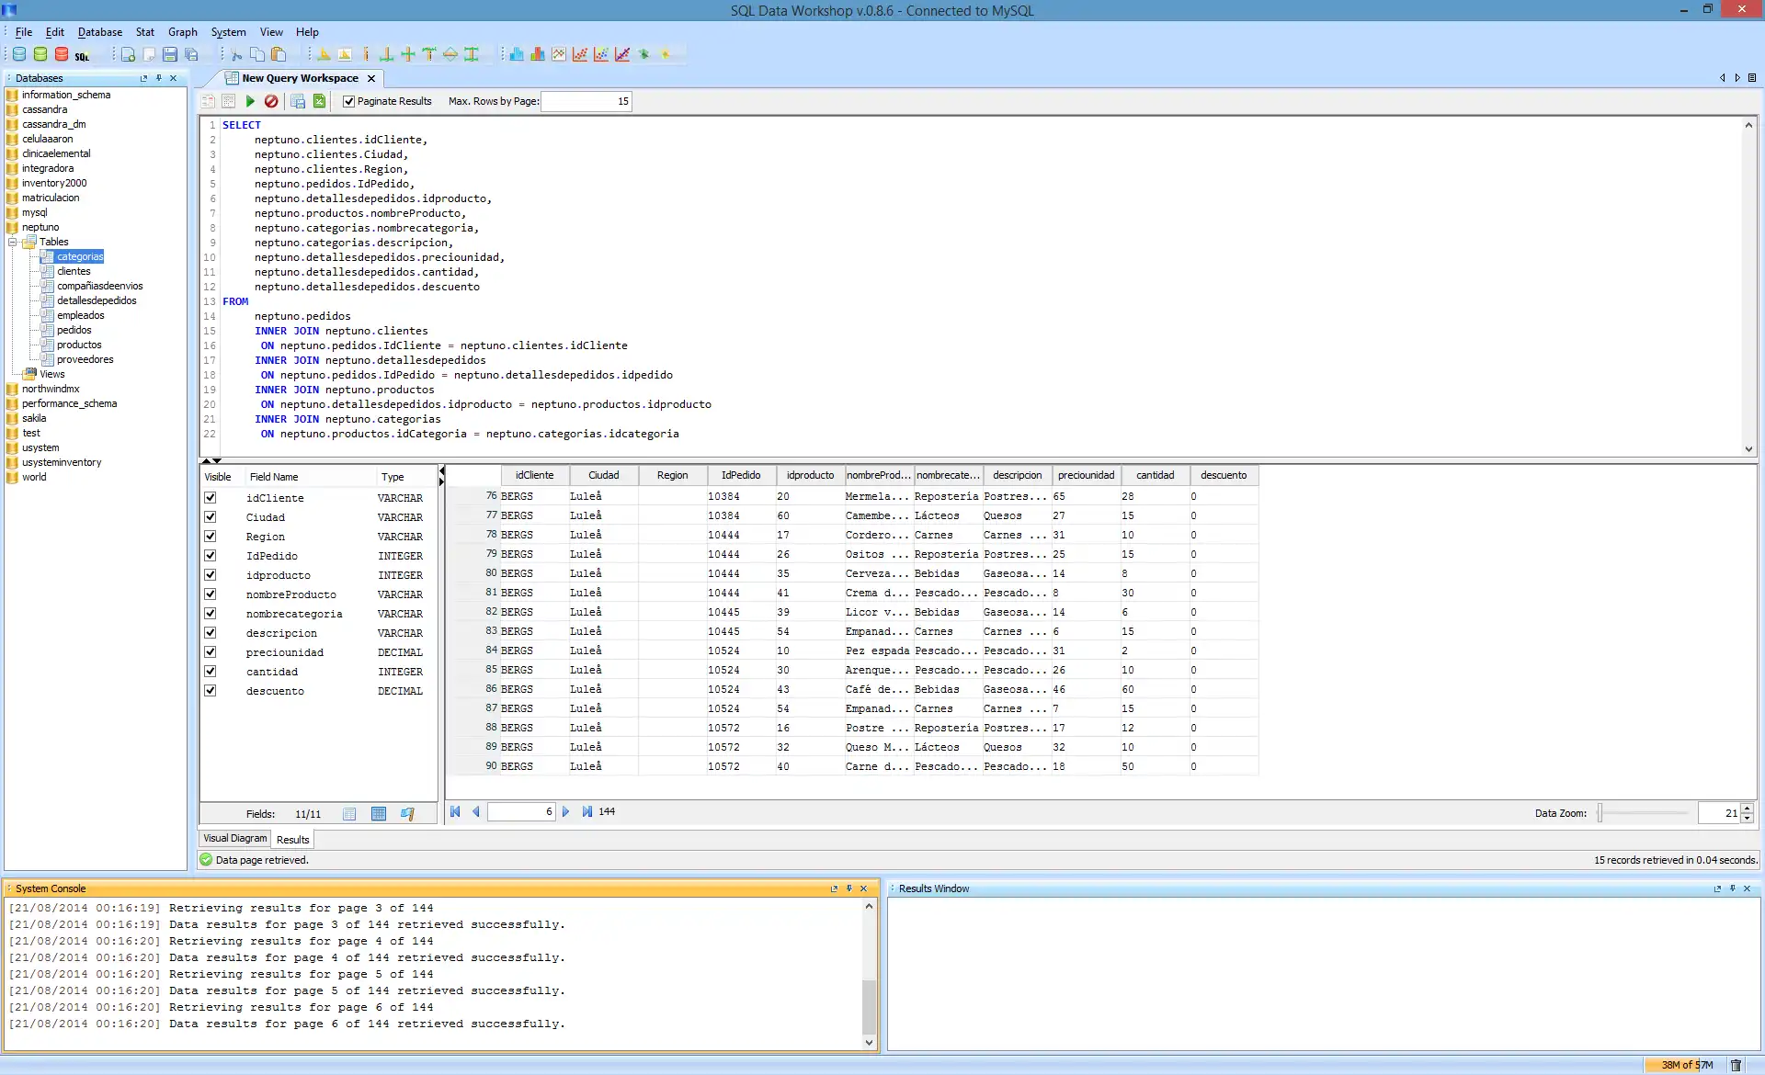This screenshot has height=1075, width=1765.
Task: Click the Paginate Results checkbox
Action: point(348,101)
